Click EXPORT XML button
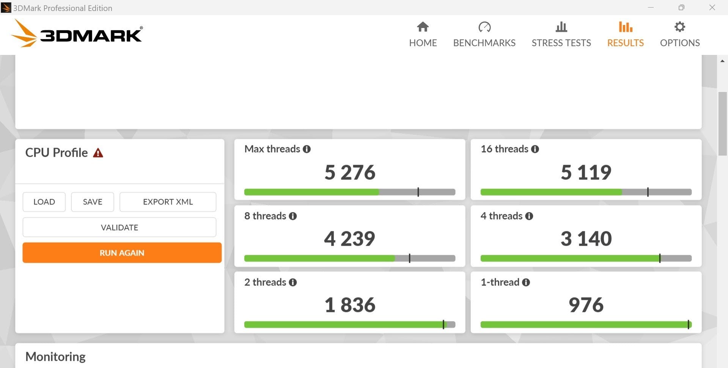Viewport: 728px width, 368px height. click(168, 202)
